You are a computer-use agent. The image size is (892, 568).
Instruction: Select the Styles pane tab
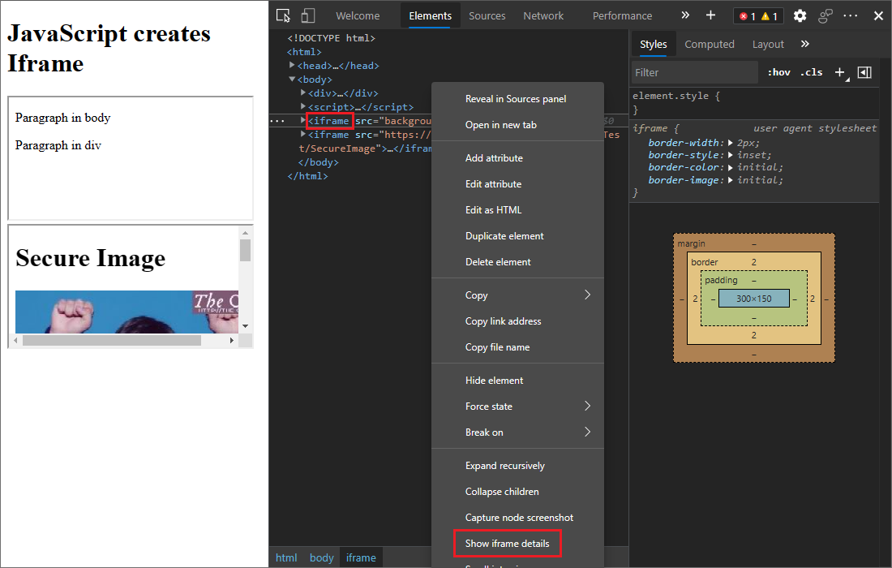653,44
